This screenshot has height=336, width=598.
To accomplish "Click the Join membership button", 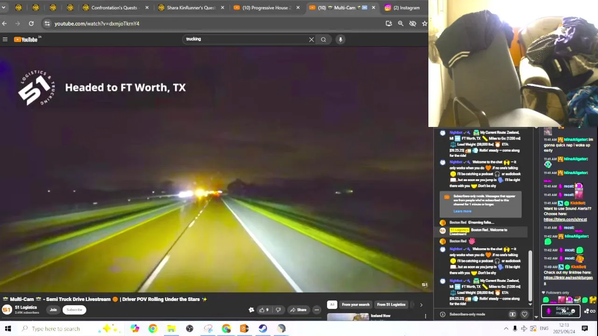I will pyautogui.click(x=53, y=310).
